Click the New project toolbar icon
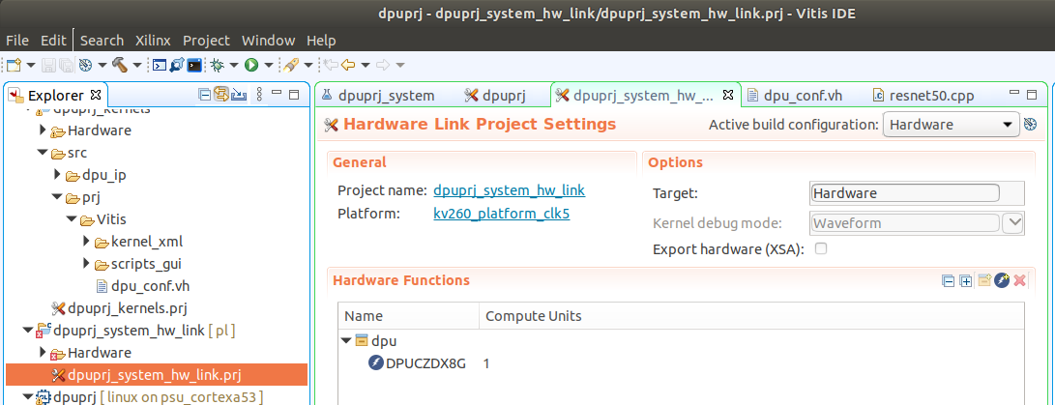The width and height of the screenshot is (1055, 405). (15, 66)
